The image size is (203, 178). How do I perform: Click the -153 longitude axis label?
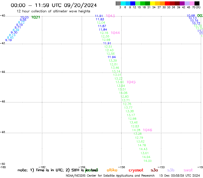click(x=161, y=167)
